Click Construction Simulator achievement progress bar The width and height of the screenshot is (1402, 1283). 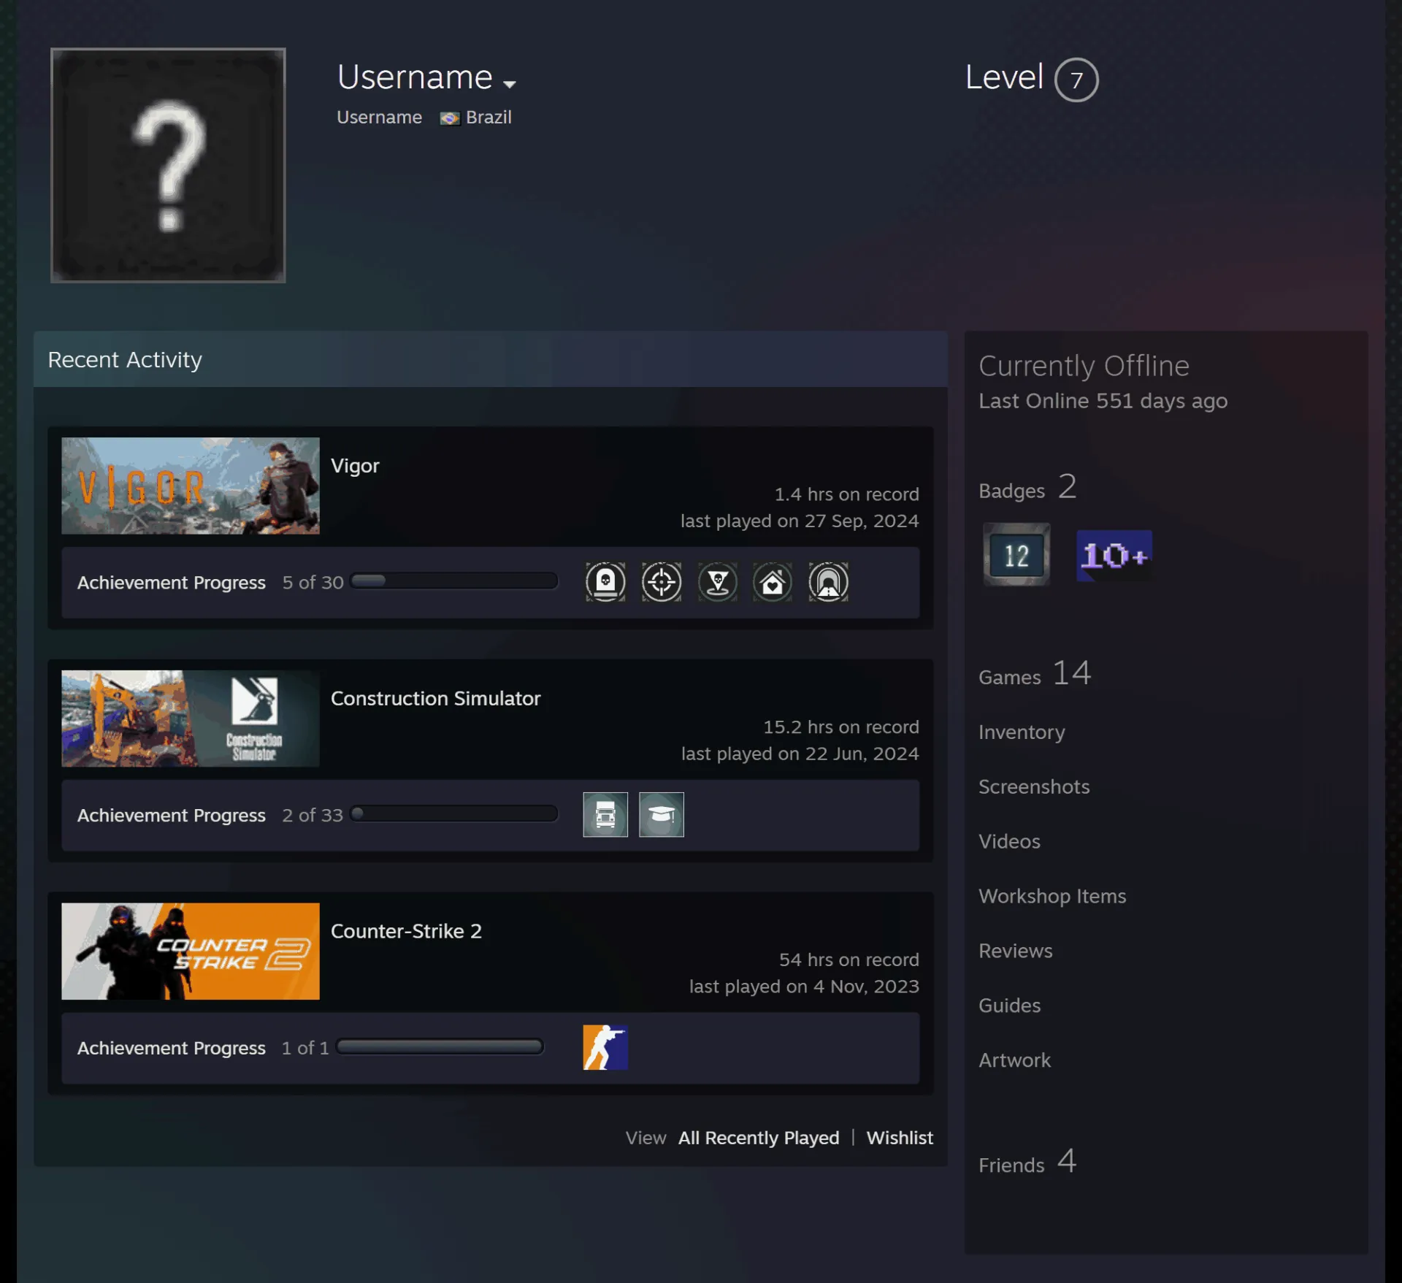[454, 814]
